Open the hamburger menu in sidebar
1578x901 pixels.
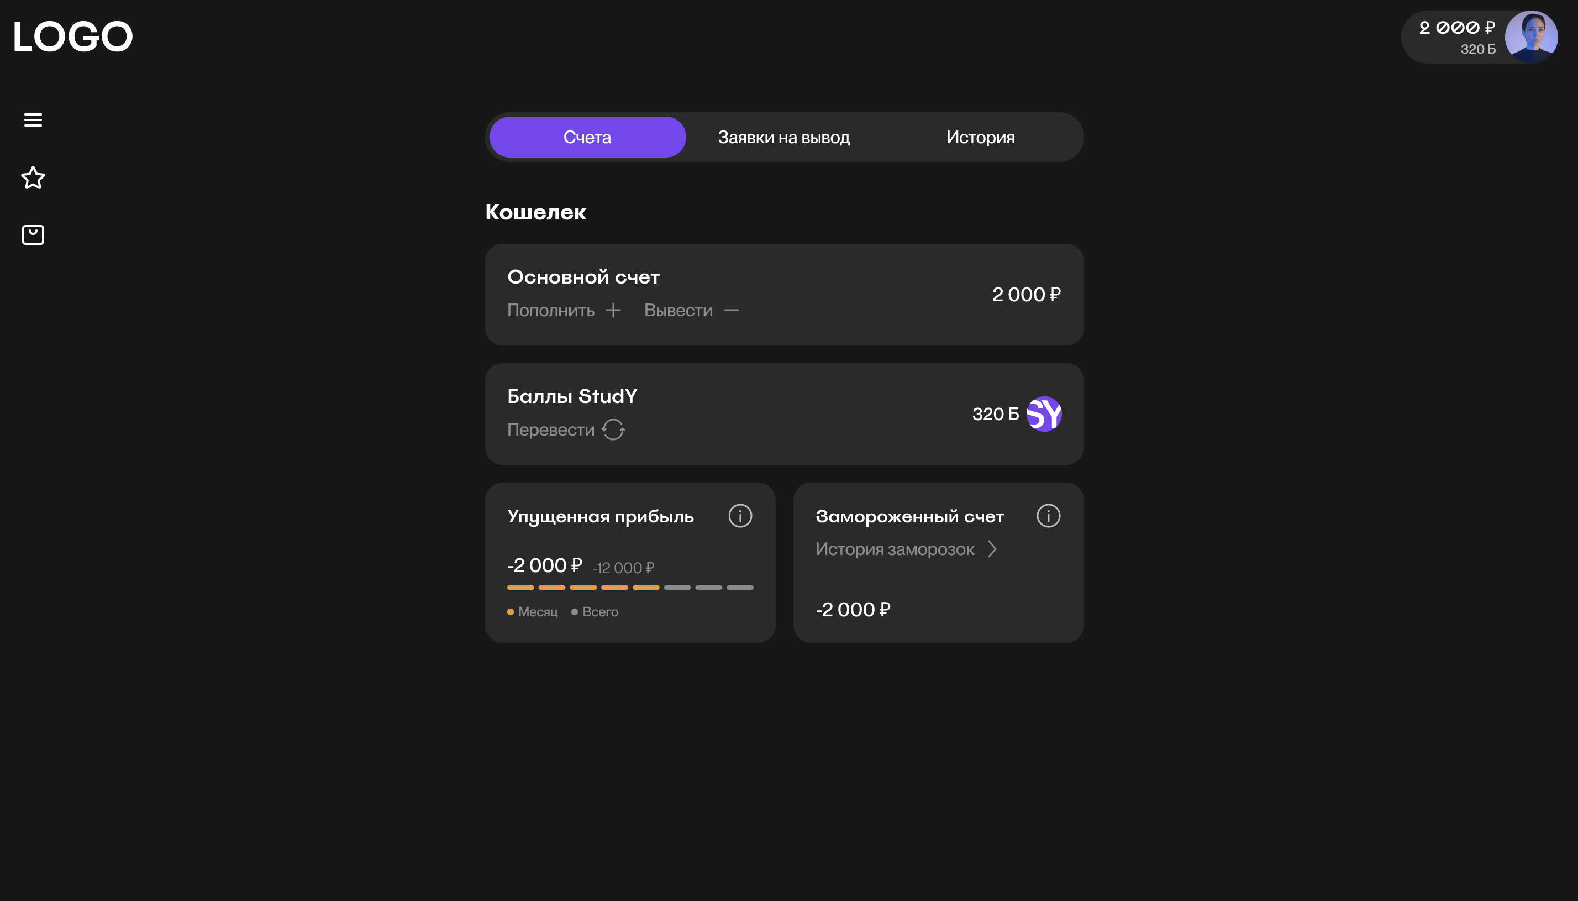tap(33, 120)
